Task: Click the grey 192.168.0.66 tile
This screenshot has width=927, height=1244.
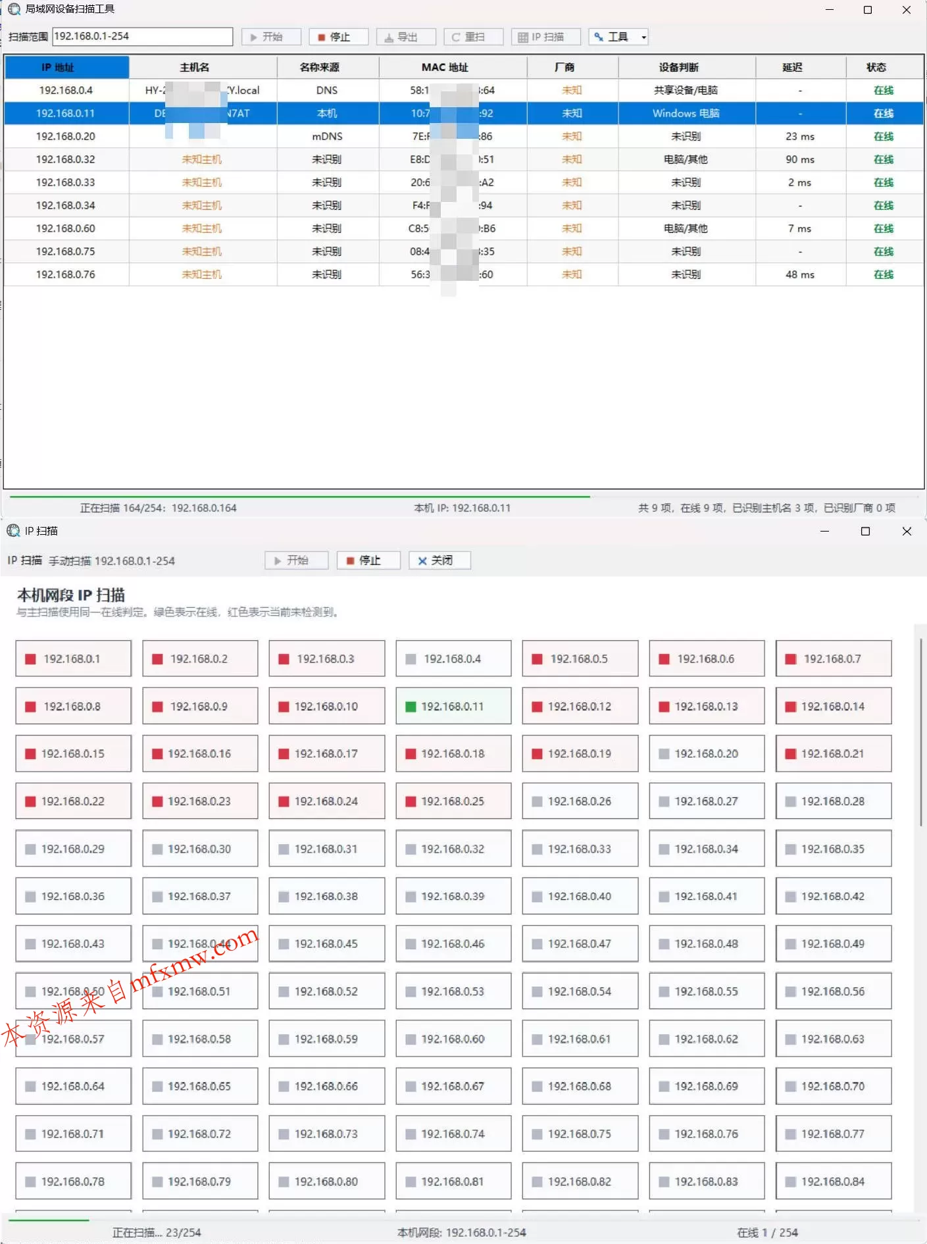Action: click(x=327, y=1086)
